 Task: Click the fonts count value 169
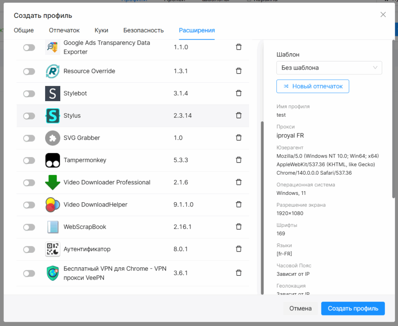tap(281, 233)
